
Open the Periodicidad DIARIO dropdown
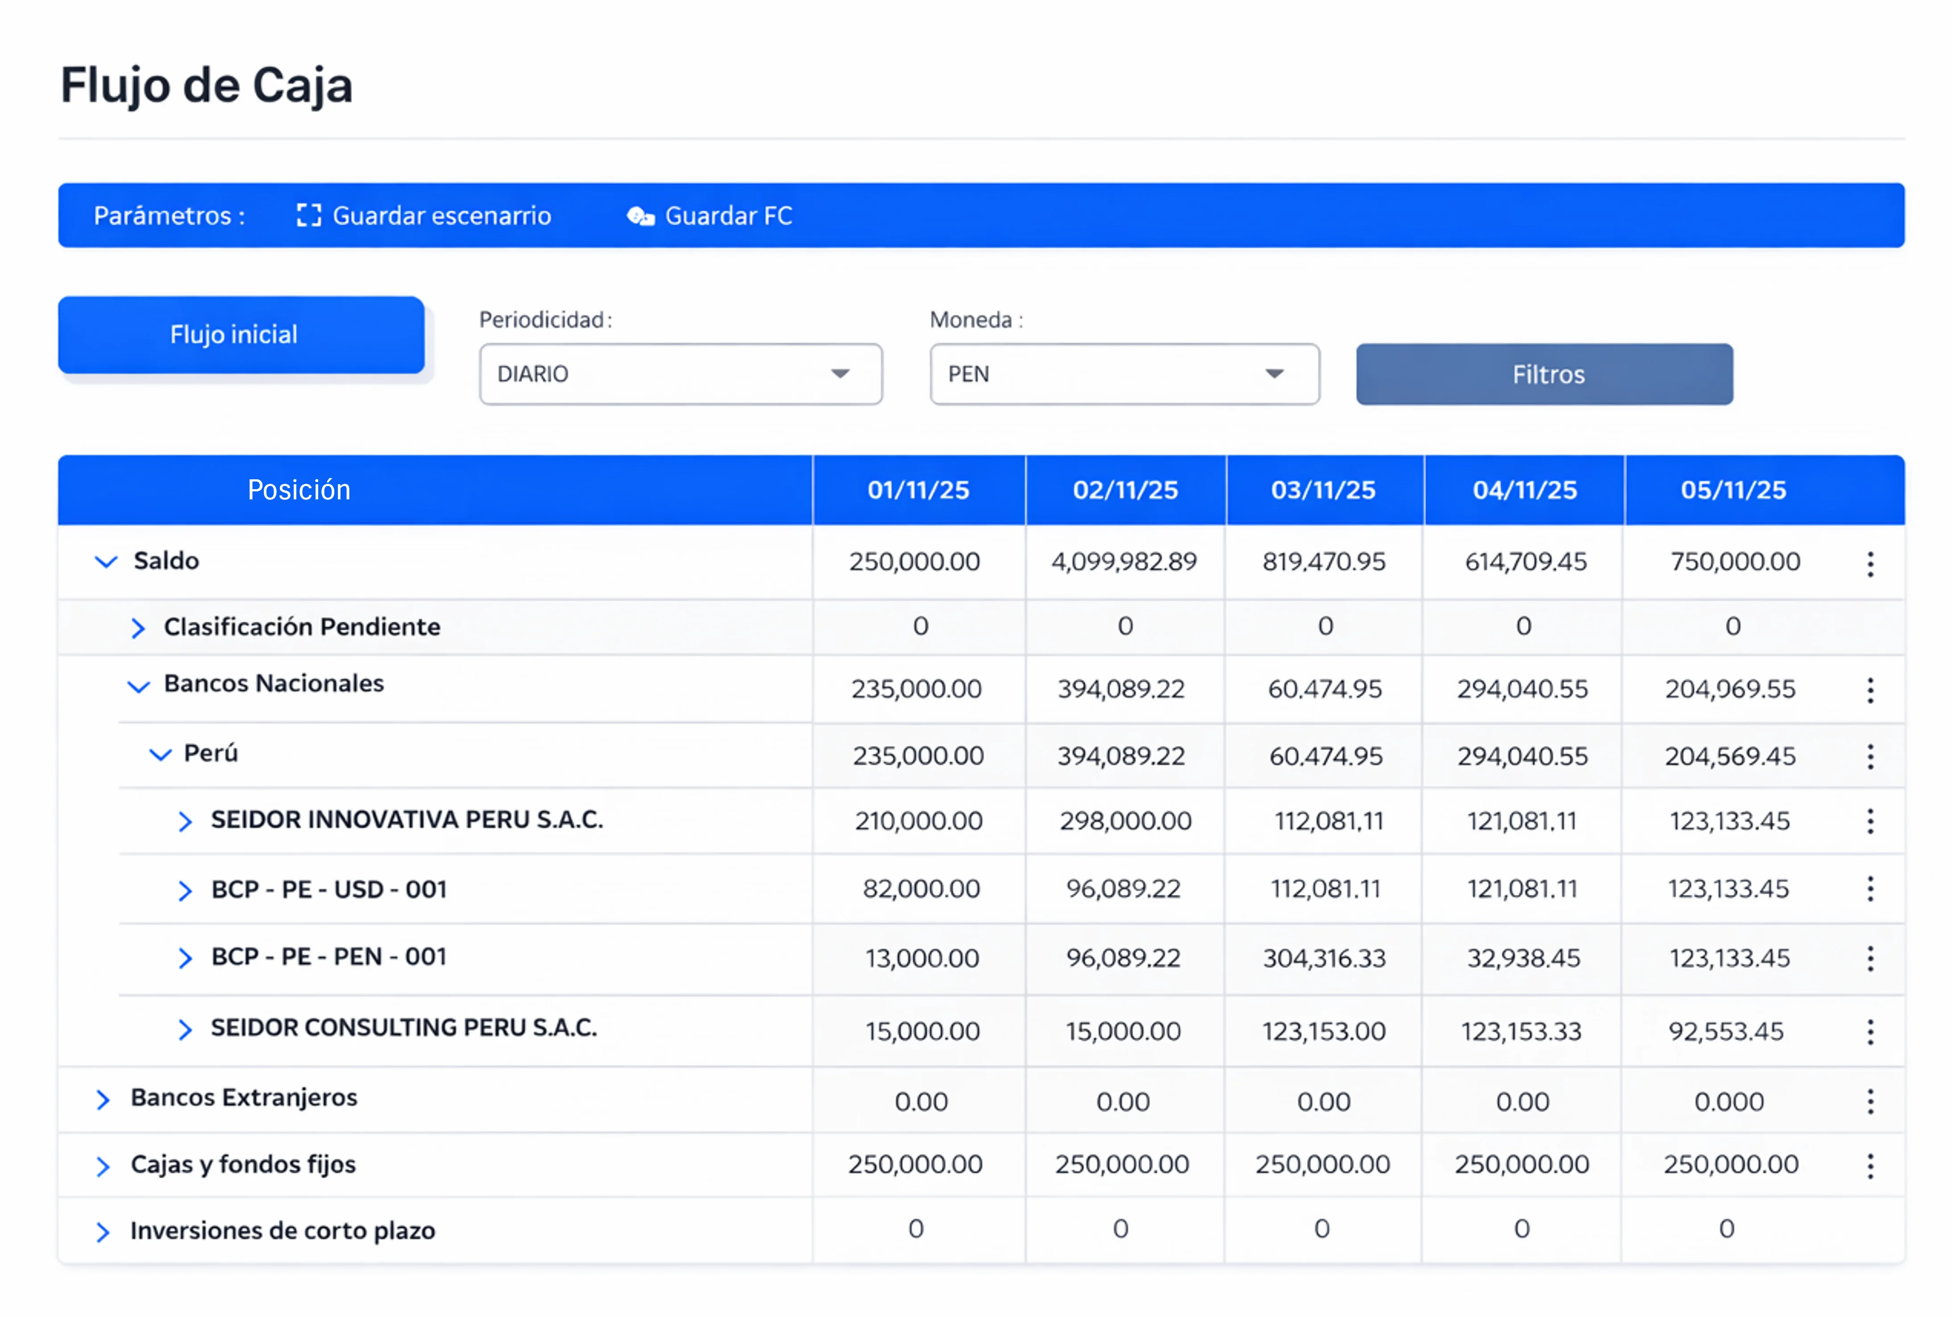tap(680, 374)
